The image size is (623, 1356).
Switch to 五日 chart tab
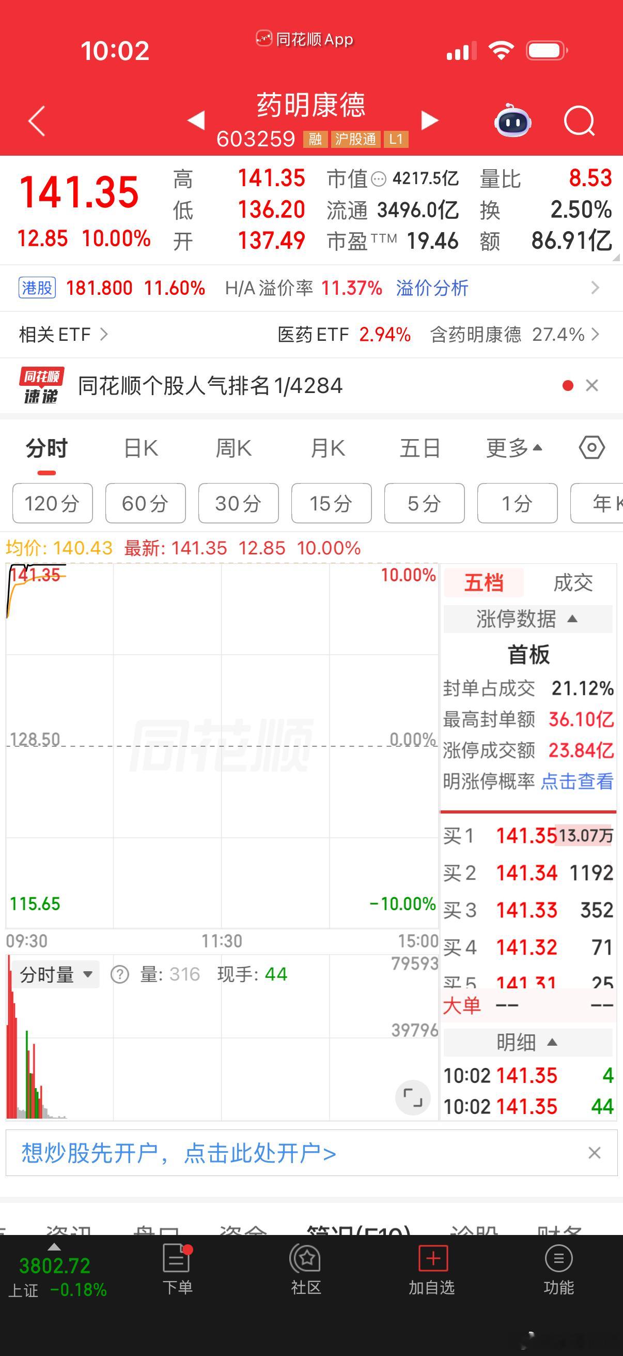point(419,448)
